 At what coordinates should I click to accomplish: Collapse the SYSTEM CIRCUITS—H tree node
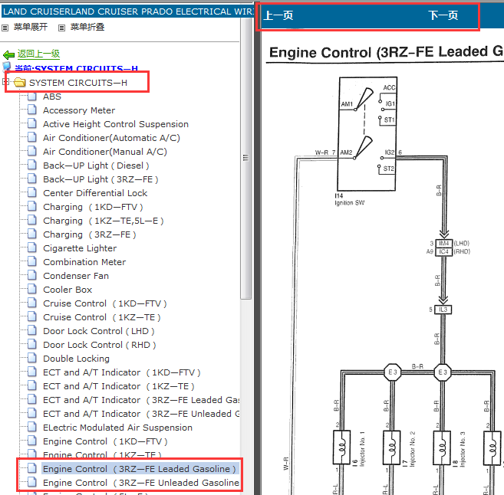(6, 81)
